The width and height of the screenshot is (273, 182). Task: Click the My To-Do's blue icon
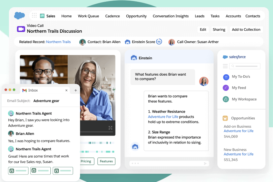(226, 77)
